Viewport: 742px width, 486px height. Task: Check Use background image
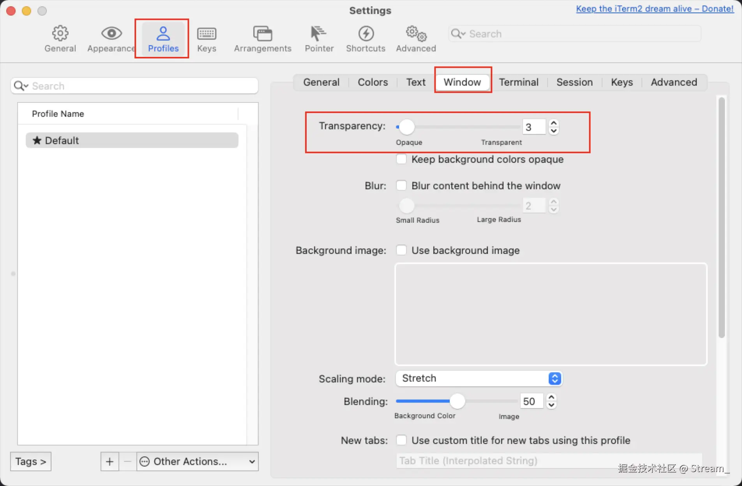tap(401, 250)
